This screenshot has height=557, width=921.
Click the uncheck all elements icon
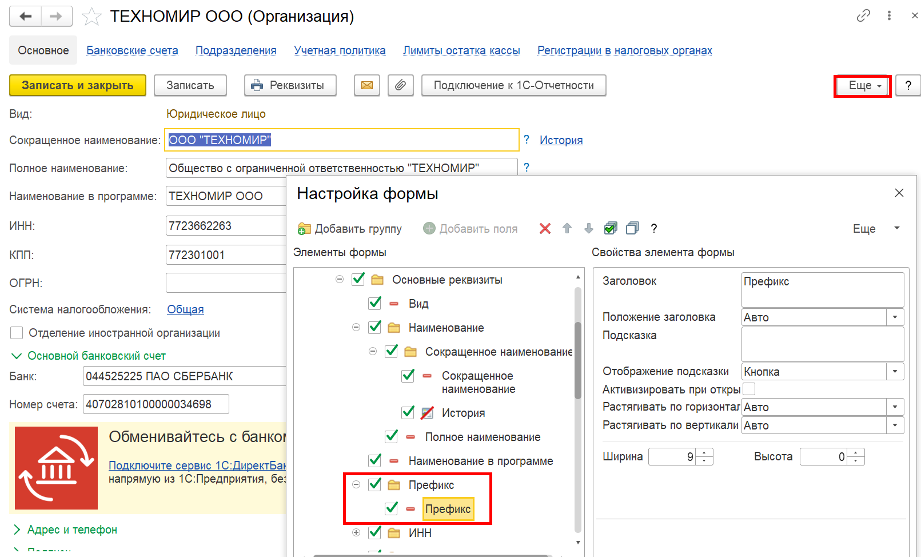tap(632, 229)
